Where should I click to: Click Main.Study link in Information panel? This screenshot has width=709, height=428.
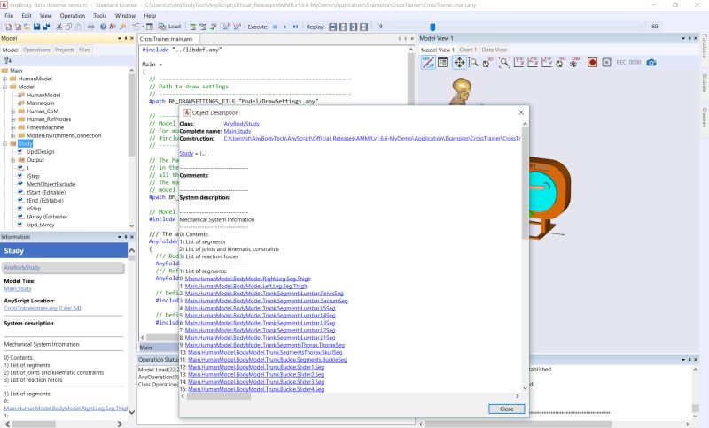[x=18, y=288]
